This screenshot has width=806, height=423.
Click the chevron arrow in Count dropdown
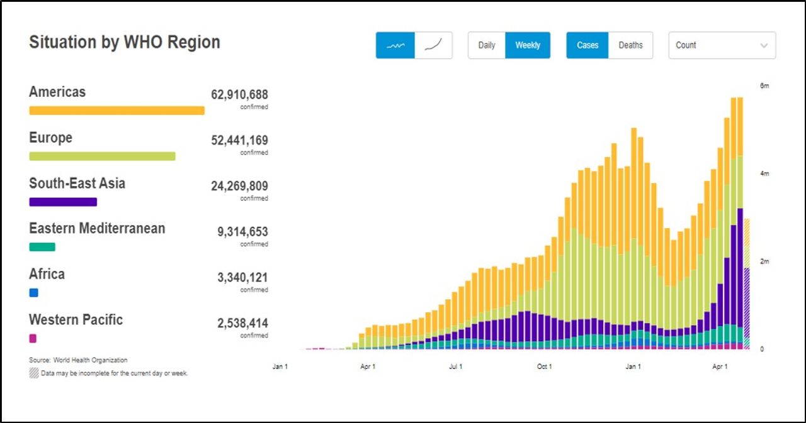point(764,45)
